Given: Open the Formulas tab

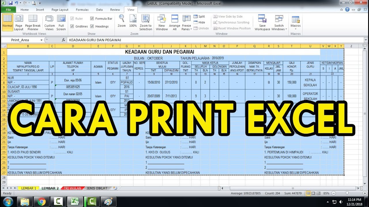Looking at the screenshot, I should [x=82, y=9].
